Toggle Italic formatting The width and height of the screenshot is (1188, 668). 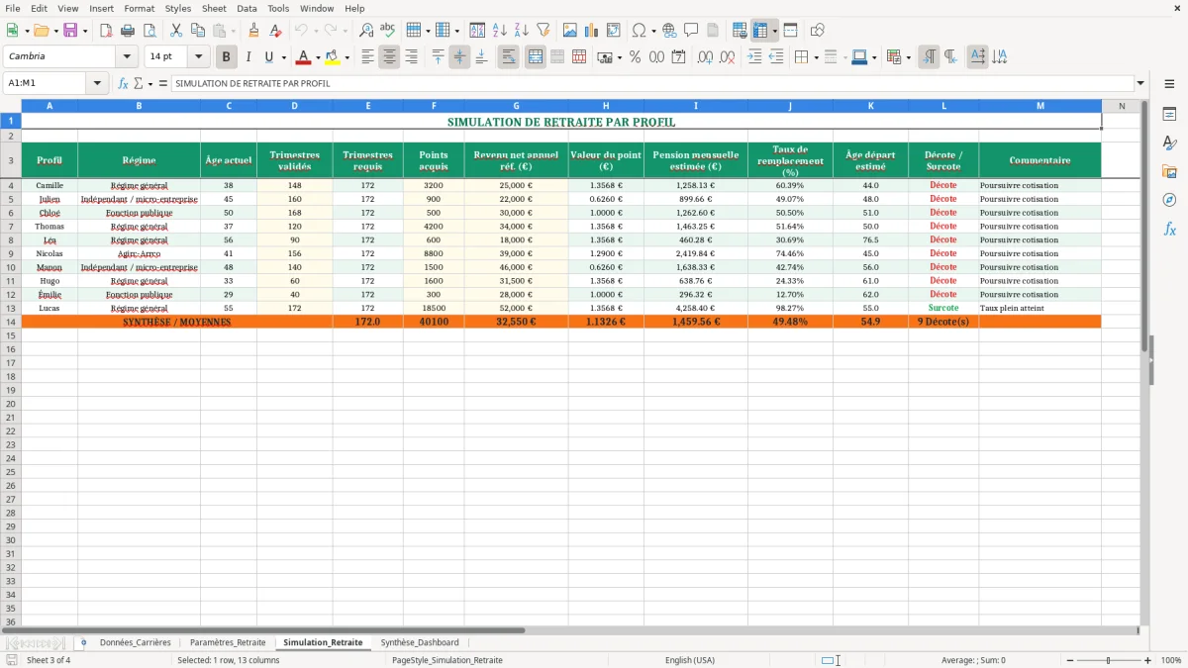248,57
